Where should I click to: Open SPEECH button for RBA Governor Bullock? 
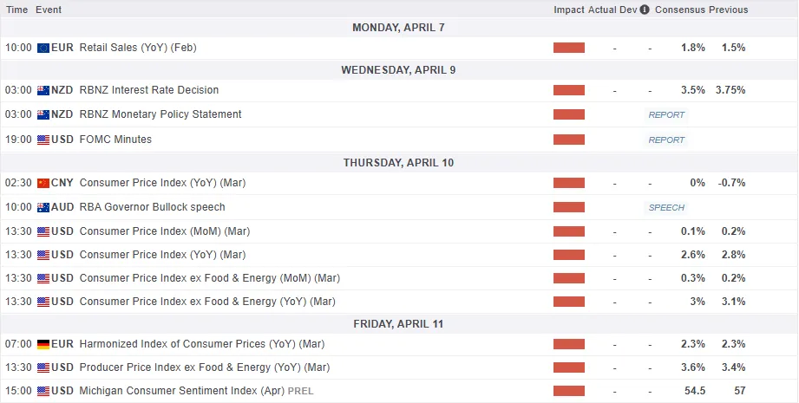(x=666, y=207)
